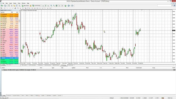Switch to BUND,Daily chart tab
The width and height of the screenshot is (176, 99).
click(71, 65)
